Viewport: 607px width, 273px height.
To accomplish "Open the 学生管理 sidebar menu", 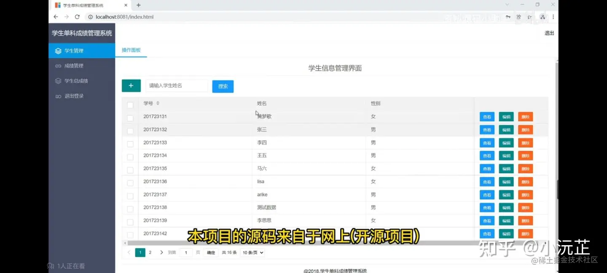I will point(82,51).
